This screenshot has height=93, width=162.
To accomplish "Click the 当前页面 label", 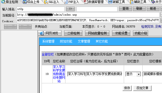I will click(x=66, y=27).
